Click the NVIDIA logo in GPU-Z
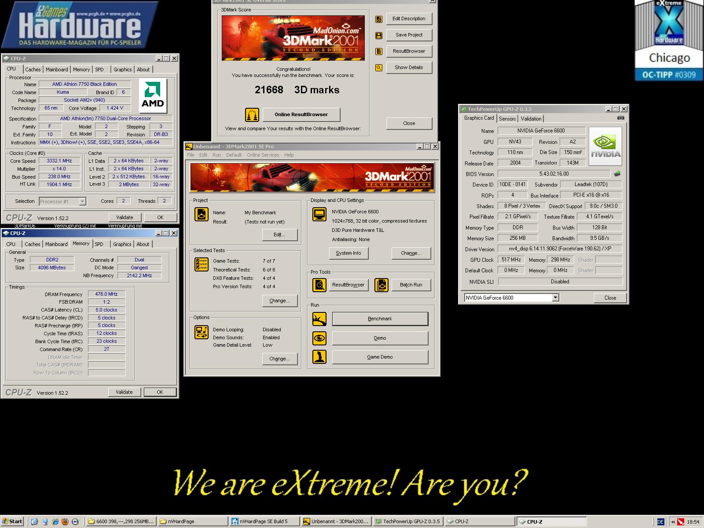 point(605,147)
